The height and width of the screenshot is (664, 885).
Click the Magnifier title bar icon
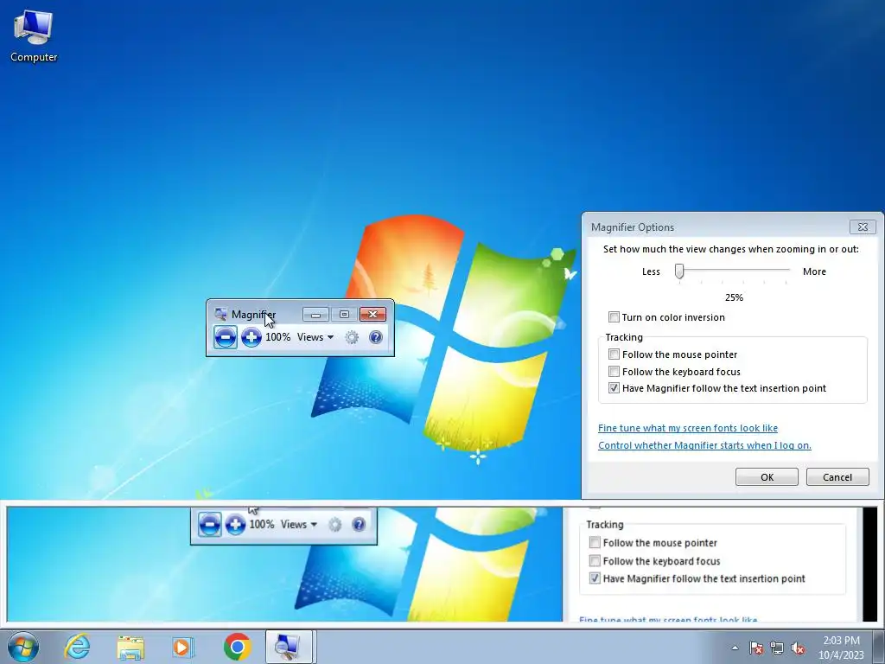click(220, 315)
